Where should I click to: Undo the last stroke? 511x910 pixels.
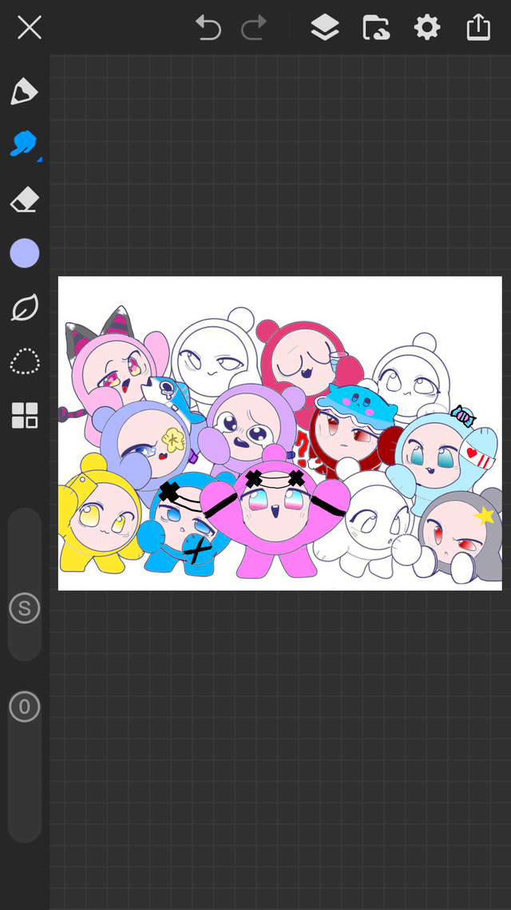[208, 29]
